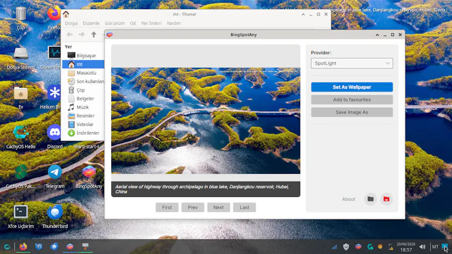Select Masaüstü in Thunar sidebar

[x=83, y=73]
